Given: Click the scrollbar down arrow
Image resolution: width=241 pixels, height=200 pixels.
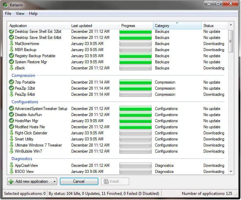Looking at the screenshot, I should tap(231, 171).
